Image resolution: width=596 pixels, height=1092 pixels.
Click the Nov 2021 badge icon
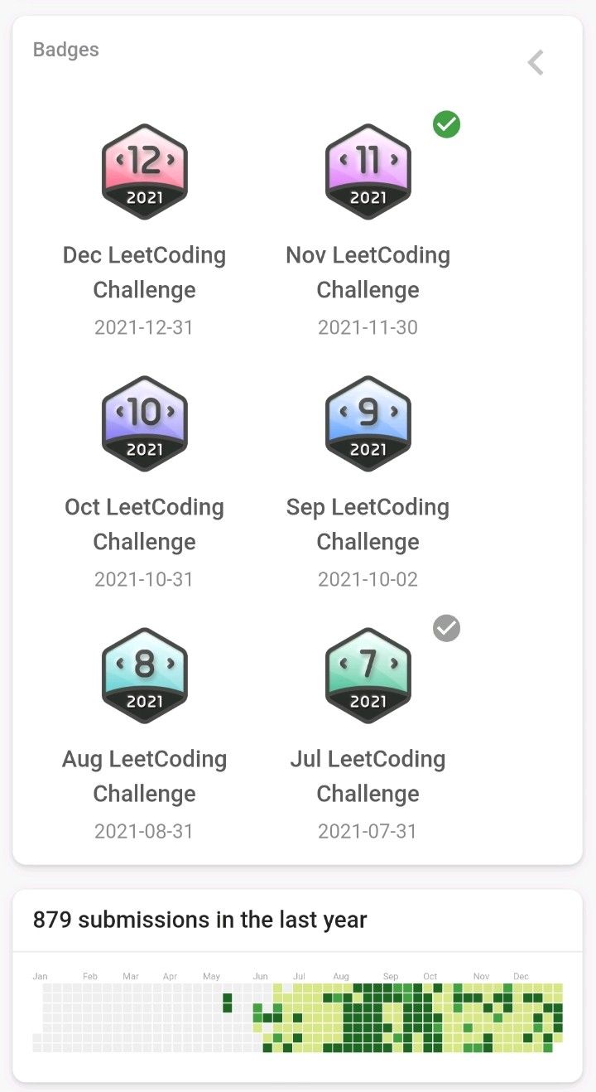pos(368,172)
